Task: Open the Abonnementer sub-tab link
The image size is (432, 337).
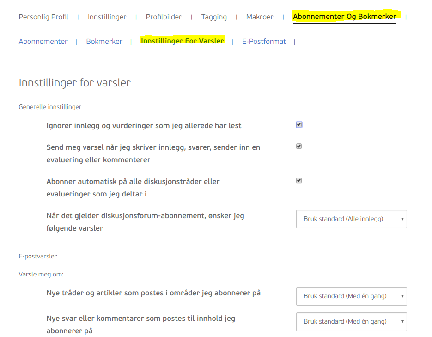Action: (43, 42)
